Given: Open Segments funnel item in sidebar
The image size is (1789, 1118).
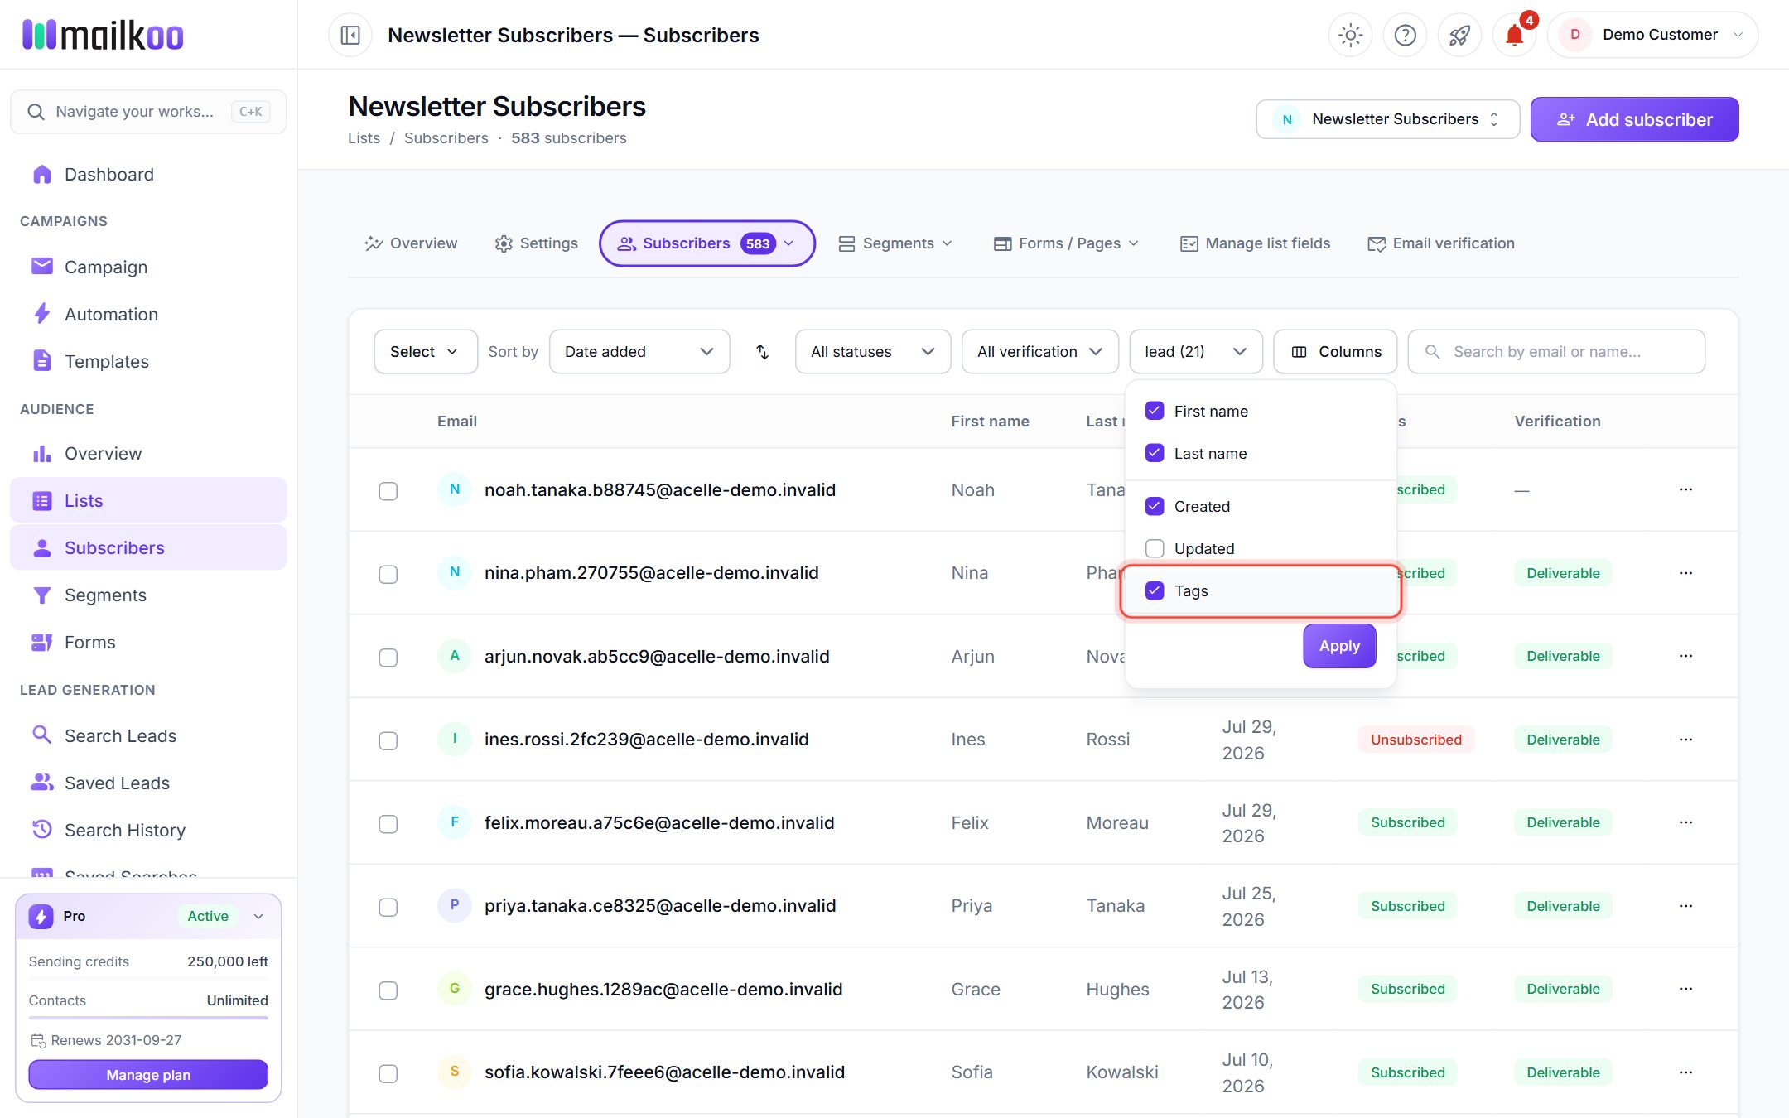Looking at the screenshot, I should 148,595.
